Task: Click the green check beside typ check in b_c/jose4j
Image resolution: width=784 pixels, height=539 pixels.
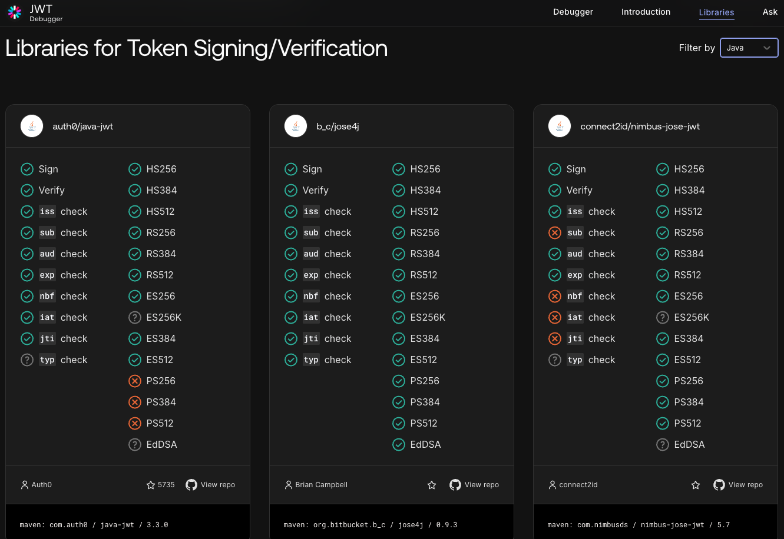Action: click(291, 360)
